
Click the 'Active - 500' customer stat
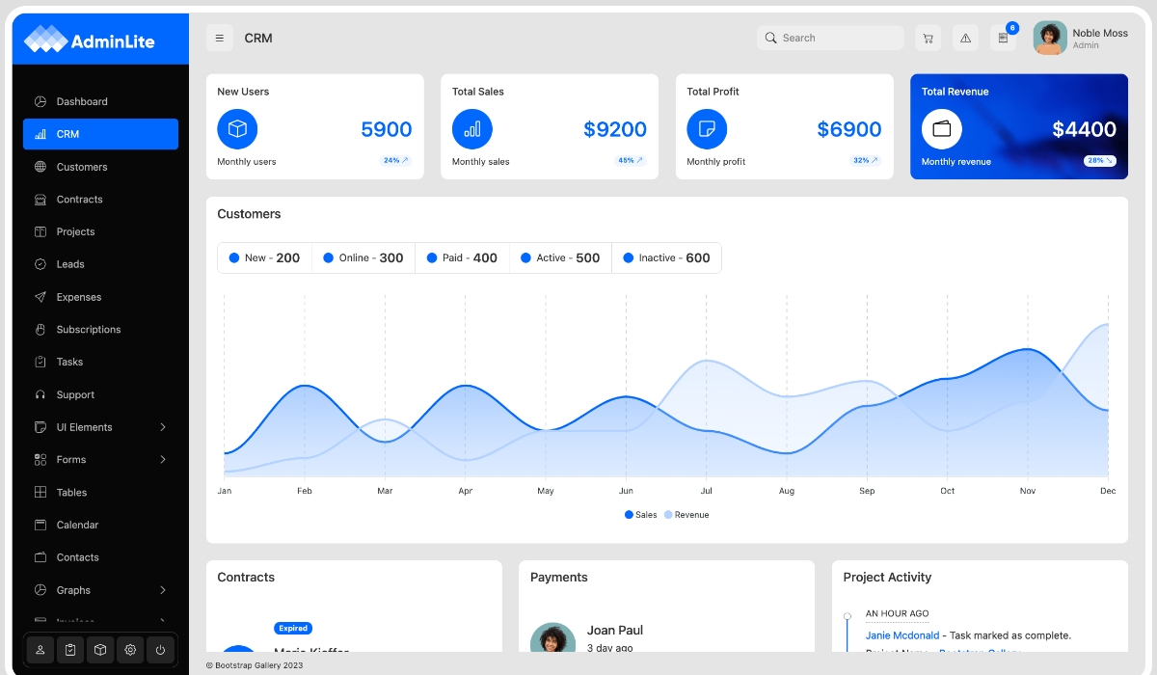(560, 257)
